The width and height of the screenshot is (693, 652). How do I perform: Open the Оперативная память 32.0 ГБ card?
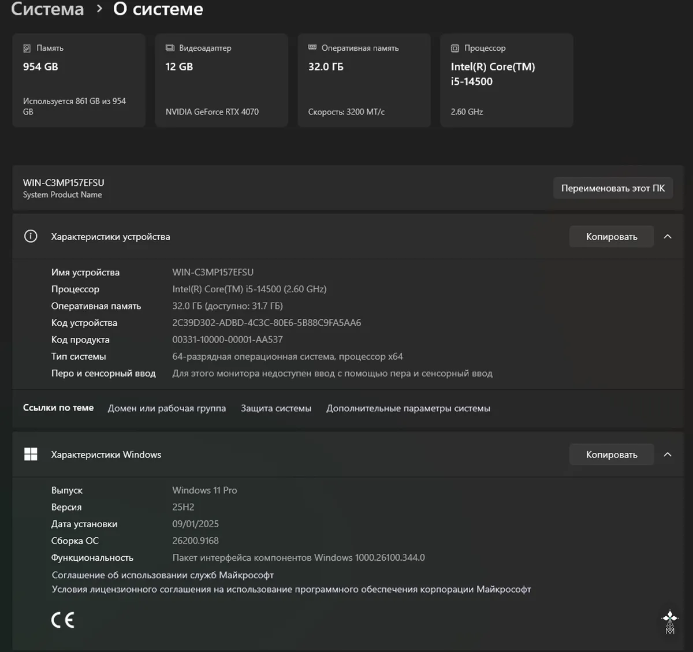[x=364, y=80]
